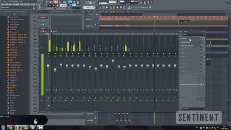The image size is (231, 130).
Task: Select Massive in the plugin browser
Action: (x=12, y=88)
